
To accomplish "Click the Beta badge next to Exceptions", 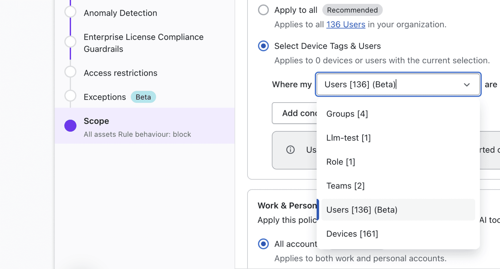I will tap(143, 97).
